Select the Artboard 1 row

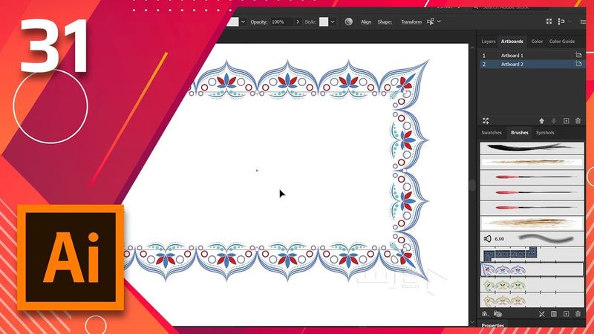[x=532, y=55]
